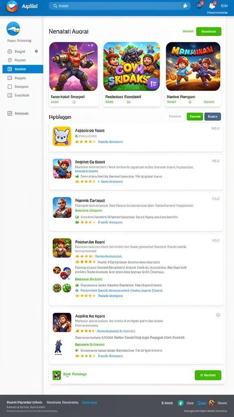Screen dimensions: 234x417
Task: Open the white paw icon with red badge
Action: (x=212, y=6)
